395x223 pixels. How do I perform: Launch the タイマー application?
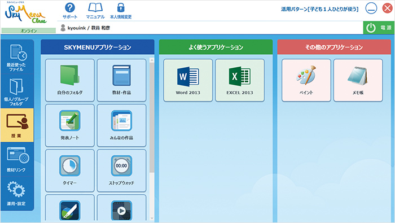pos(70,170)
